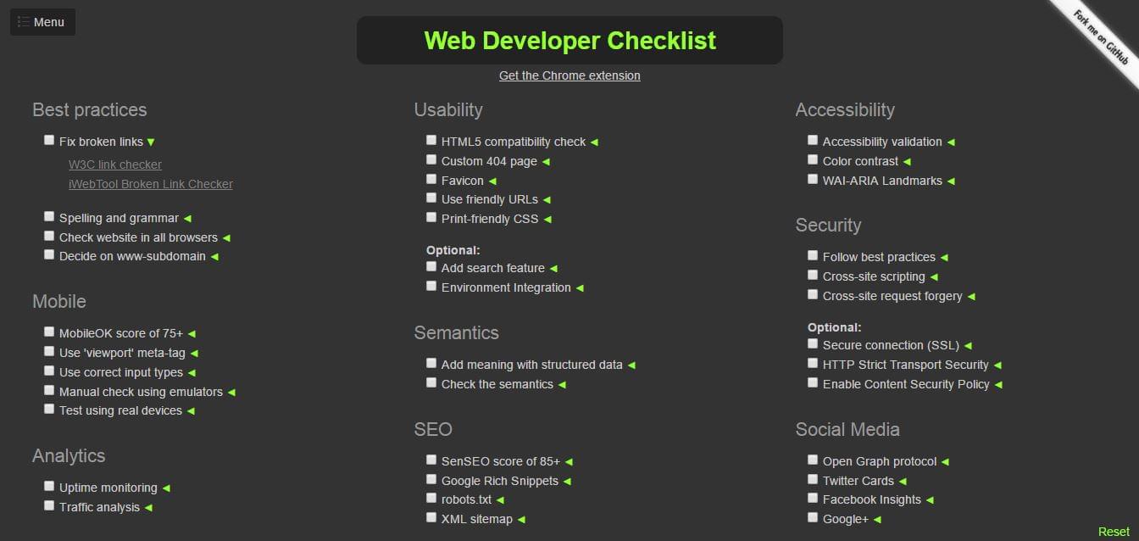This screenshot has width=1139, height=541.
Task: Tick the Test using real devices checkbox
Action: (x=49, y=409)
